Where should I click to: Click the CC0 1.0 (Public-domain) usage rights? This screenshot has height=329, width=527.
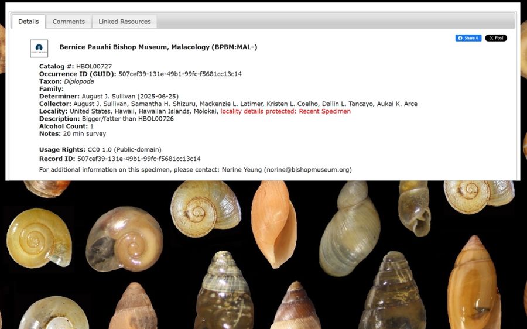(124, 149)
